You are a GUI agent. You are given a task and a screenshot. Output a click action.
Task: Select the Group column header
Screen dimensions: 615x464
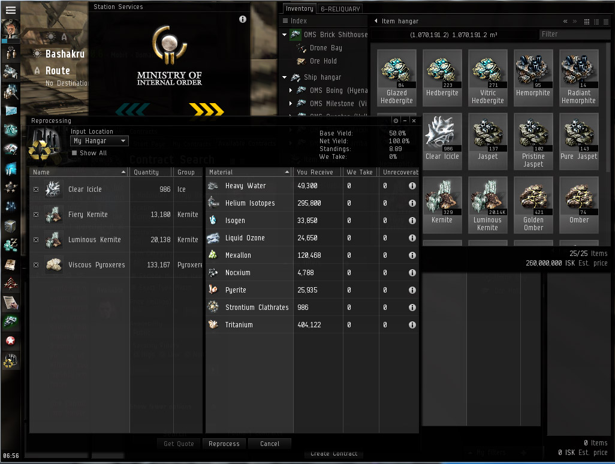tap(188, 172)
